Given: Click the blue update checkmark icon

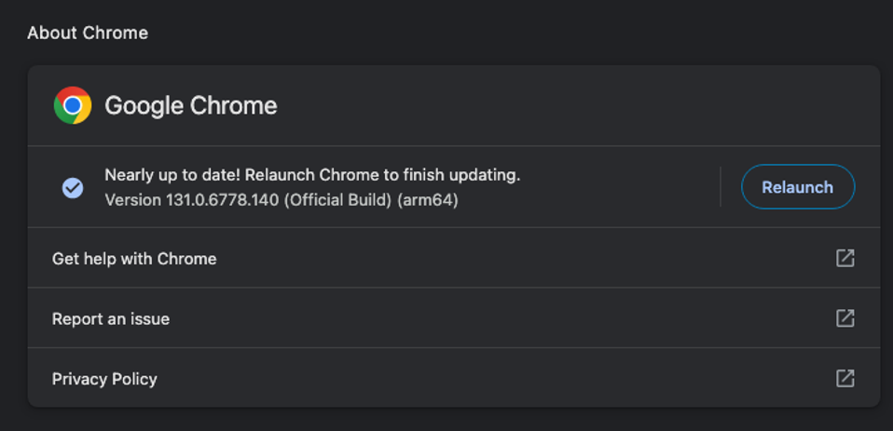Looking at the screenshot, I should 73,187.
